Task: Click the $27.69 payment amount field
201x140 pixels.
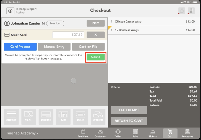Action: click(68, 35)
